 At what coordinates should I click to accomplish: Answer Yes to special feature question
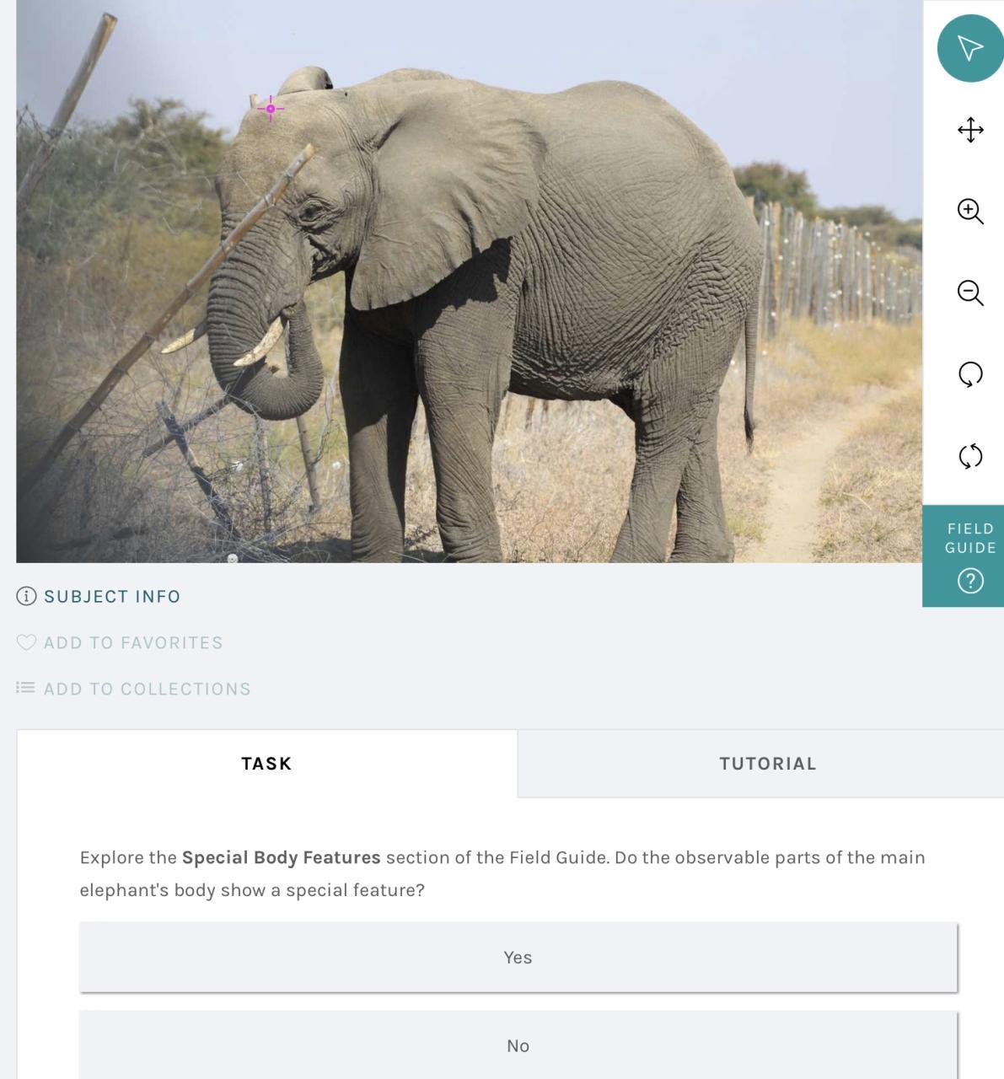[x=518, y=958]
